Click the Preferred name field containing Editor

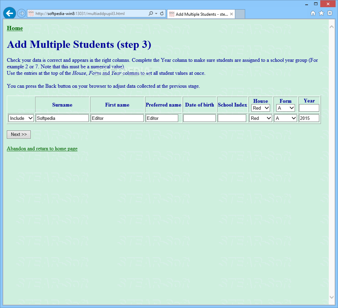[x=162, y=118]
